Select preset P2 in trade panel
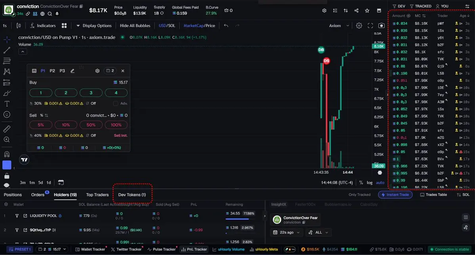The image size is (475, 255). pyautogui.click(x=52, y=71)
